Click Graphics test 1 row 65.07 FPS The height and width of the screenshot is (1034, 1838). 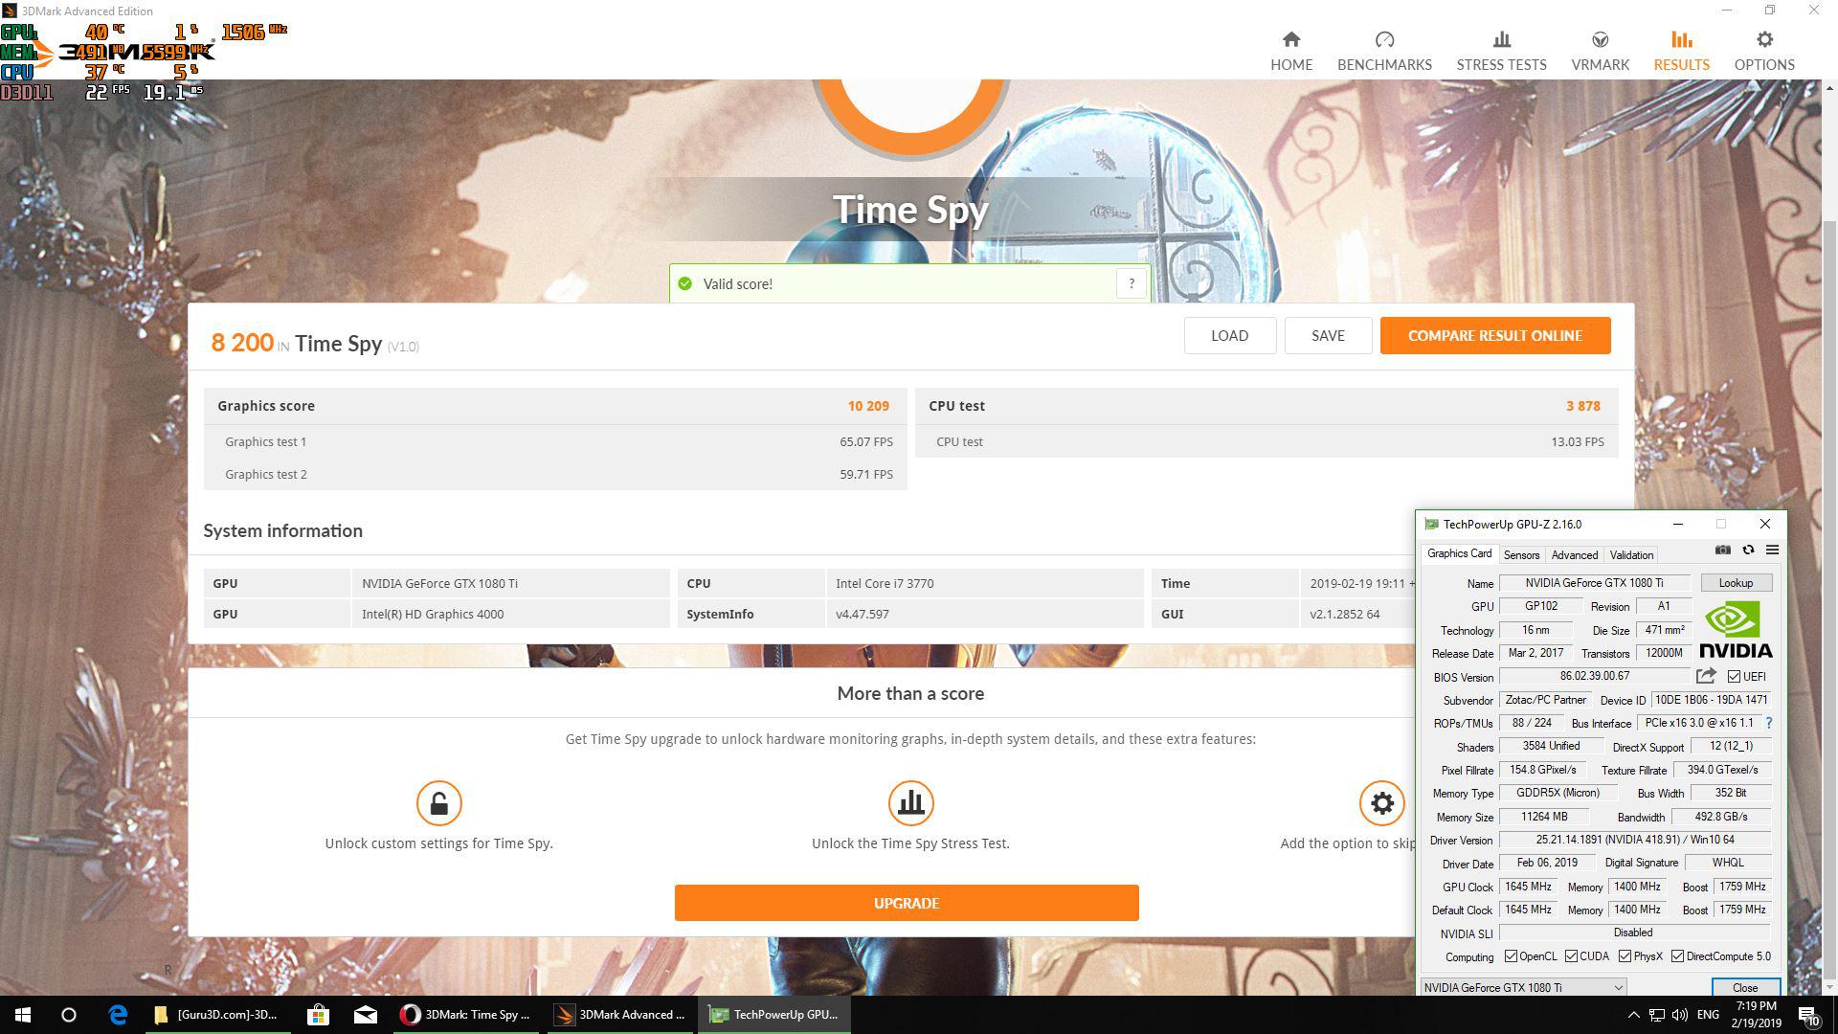pyautogui.click(x=555, y=441)
